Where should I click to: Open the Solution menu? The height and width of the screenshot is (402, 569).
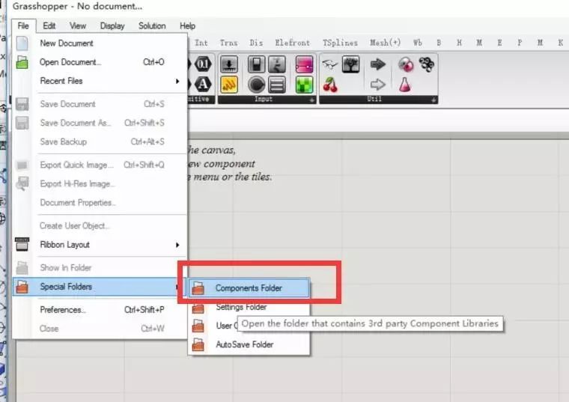[152, 25]
